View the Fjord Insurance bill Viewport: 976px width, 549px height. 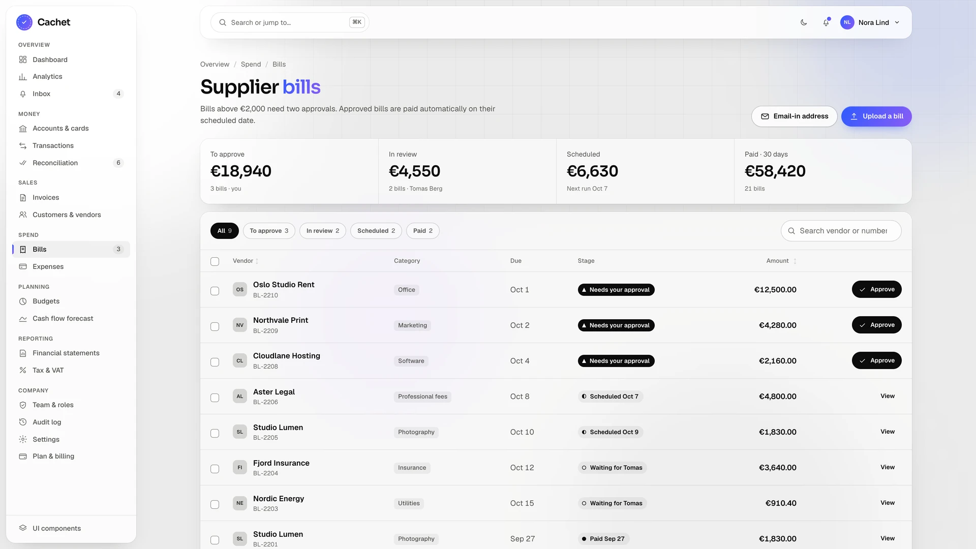pyautogui.click(x=888, y=467)
